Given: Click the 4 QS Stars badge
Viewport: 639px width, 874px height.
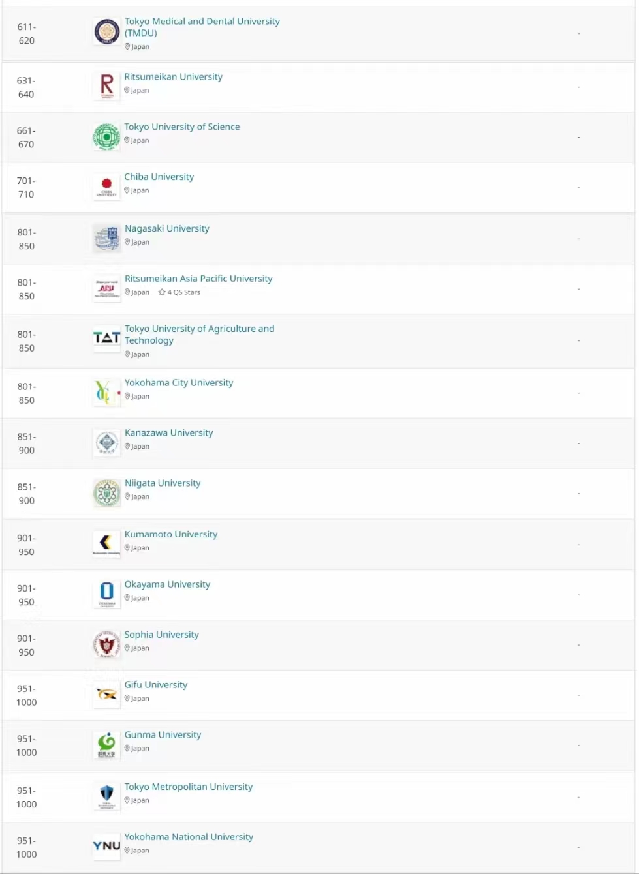Looking at the screenshot, I should point(179,292).
